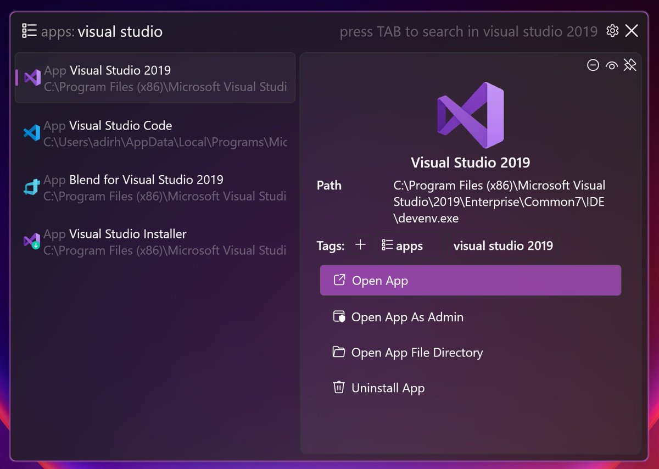
Task: Click the 'visual studio 2019' tag chip
Action: (503, 245)
